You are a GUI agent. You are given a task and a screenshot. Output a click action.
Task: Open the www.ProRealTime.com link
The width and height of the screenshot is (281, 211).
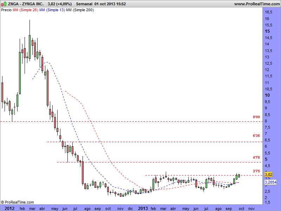[257, 4]
